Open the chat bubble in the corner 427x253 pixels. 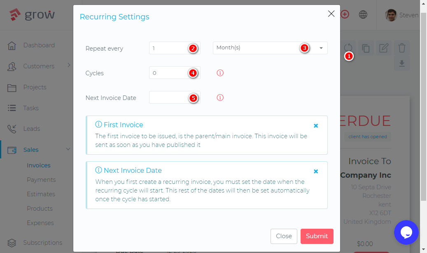pos(406,232)
